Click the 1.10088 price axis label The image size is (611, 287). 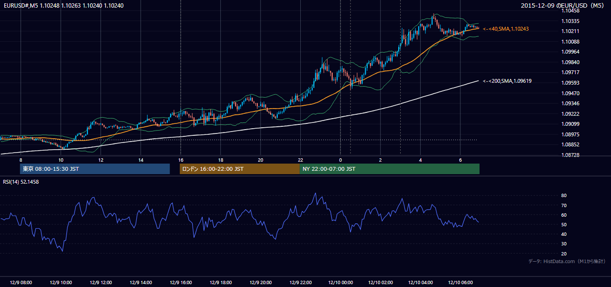coord(570,42)
